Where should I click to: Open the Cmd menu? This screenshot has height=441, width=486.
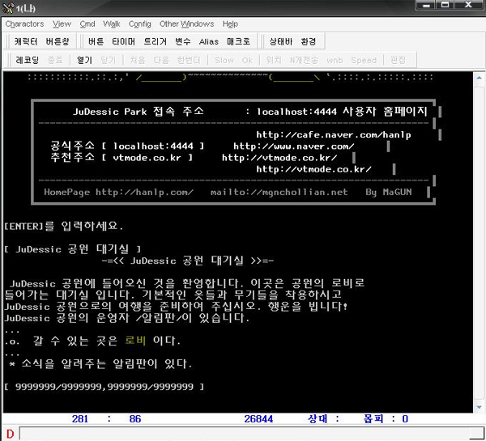[87, 24]
